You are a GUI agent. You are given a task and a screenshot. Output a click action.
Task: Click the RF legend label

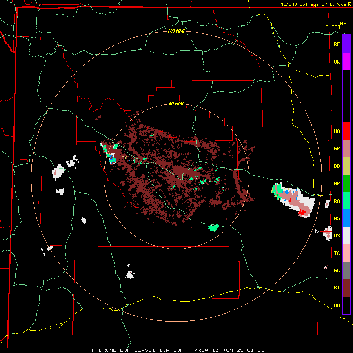[337, 44]
